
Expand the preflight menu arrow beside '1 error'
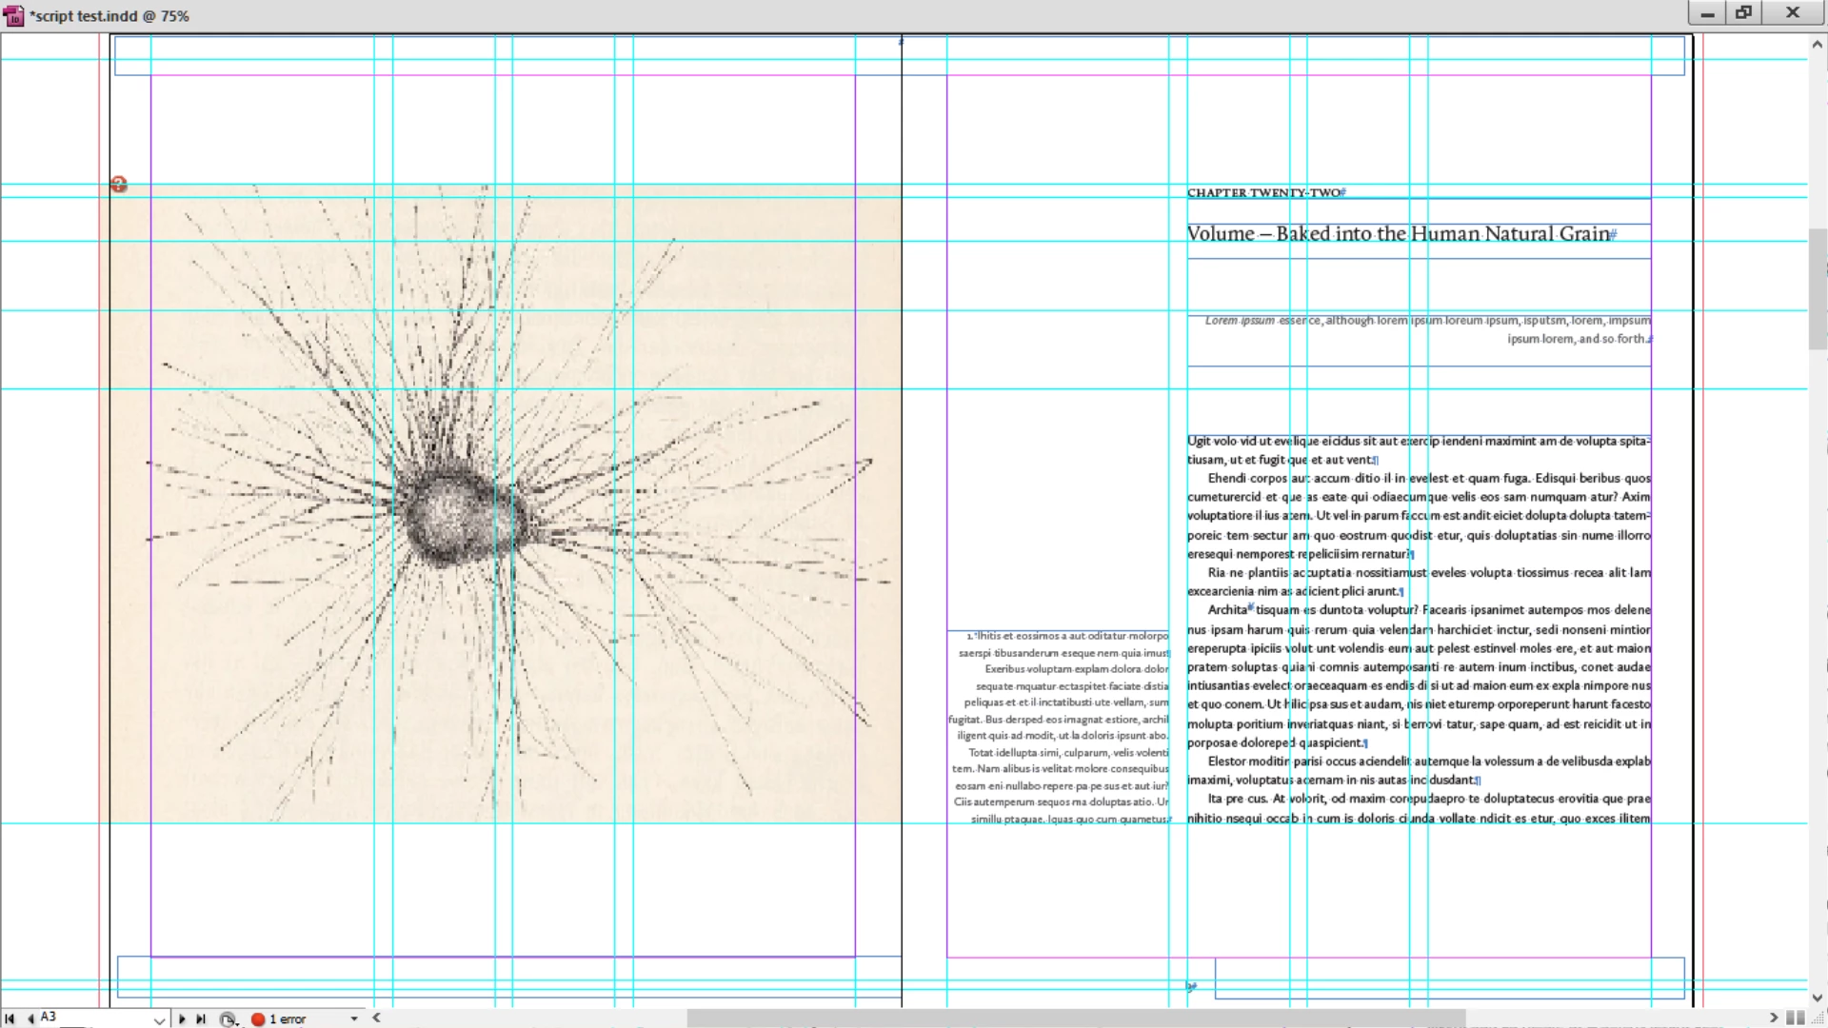click(354, 1018)
